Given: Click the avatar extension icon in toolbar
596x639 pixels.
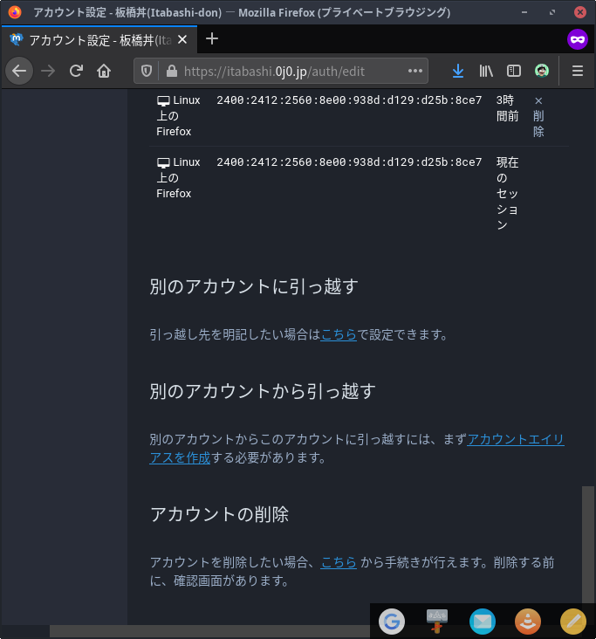Looking at the screenshot, I should 542,71.
